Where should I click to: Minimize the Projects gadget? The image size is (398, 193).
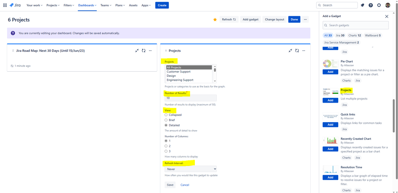(290, 51)
